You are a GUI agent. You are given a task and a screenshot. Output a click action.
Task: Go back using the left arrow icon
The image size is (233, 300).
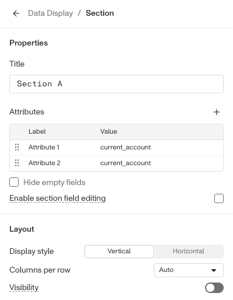point(16,13)
